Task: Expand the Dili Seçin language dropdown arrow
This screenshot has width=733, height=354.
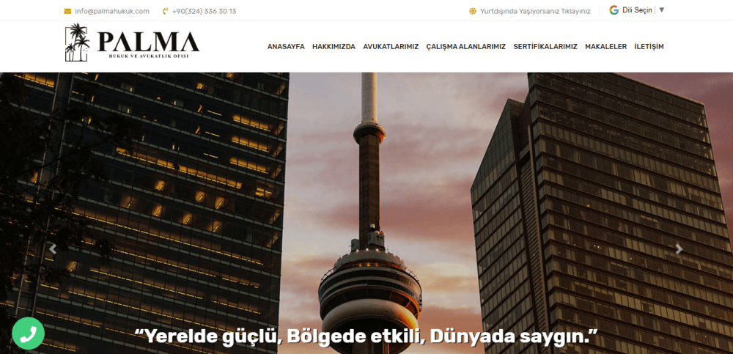Action: (661, 10)
